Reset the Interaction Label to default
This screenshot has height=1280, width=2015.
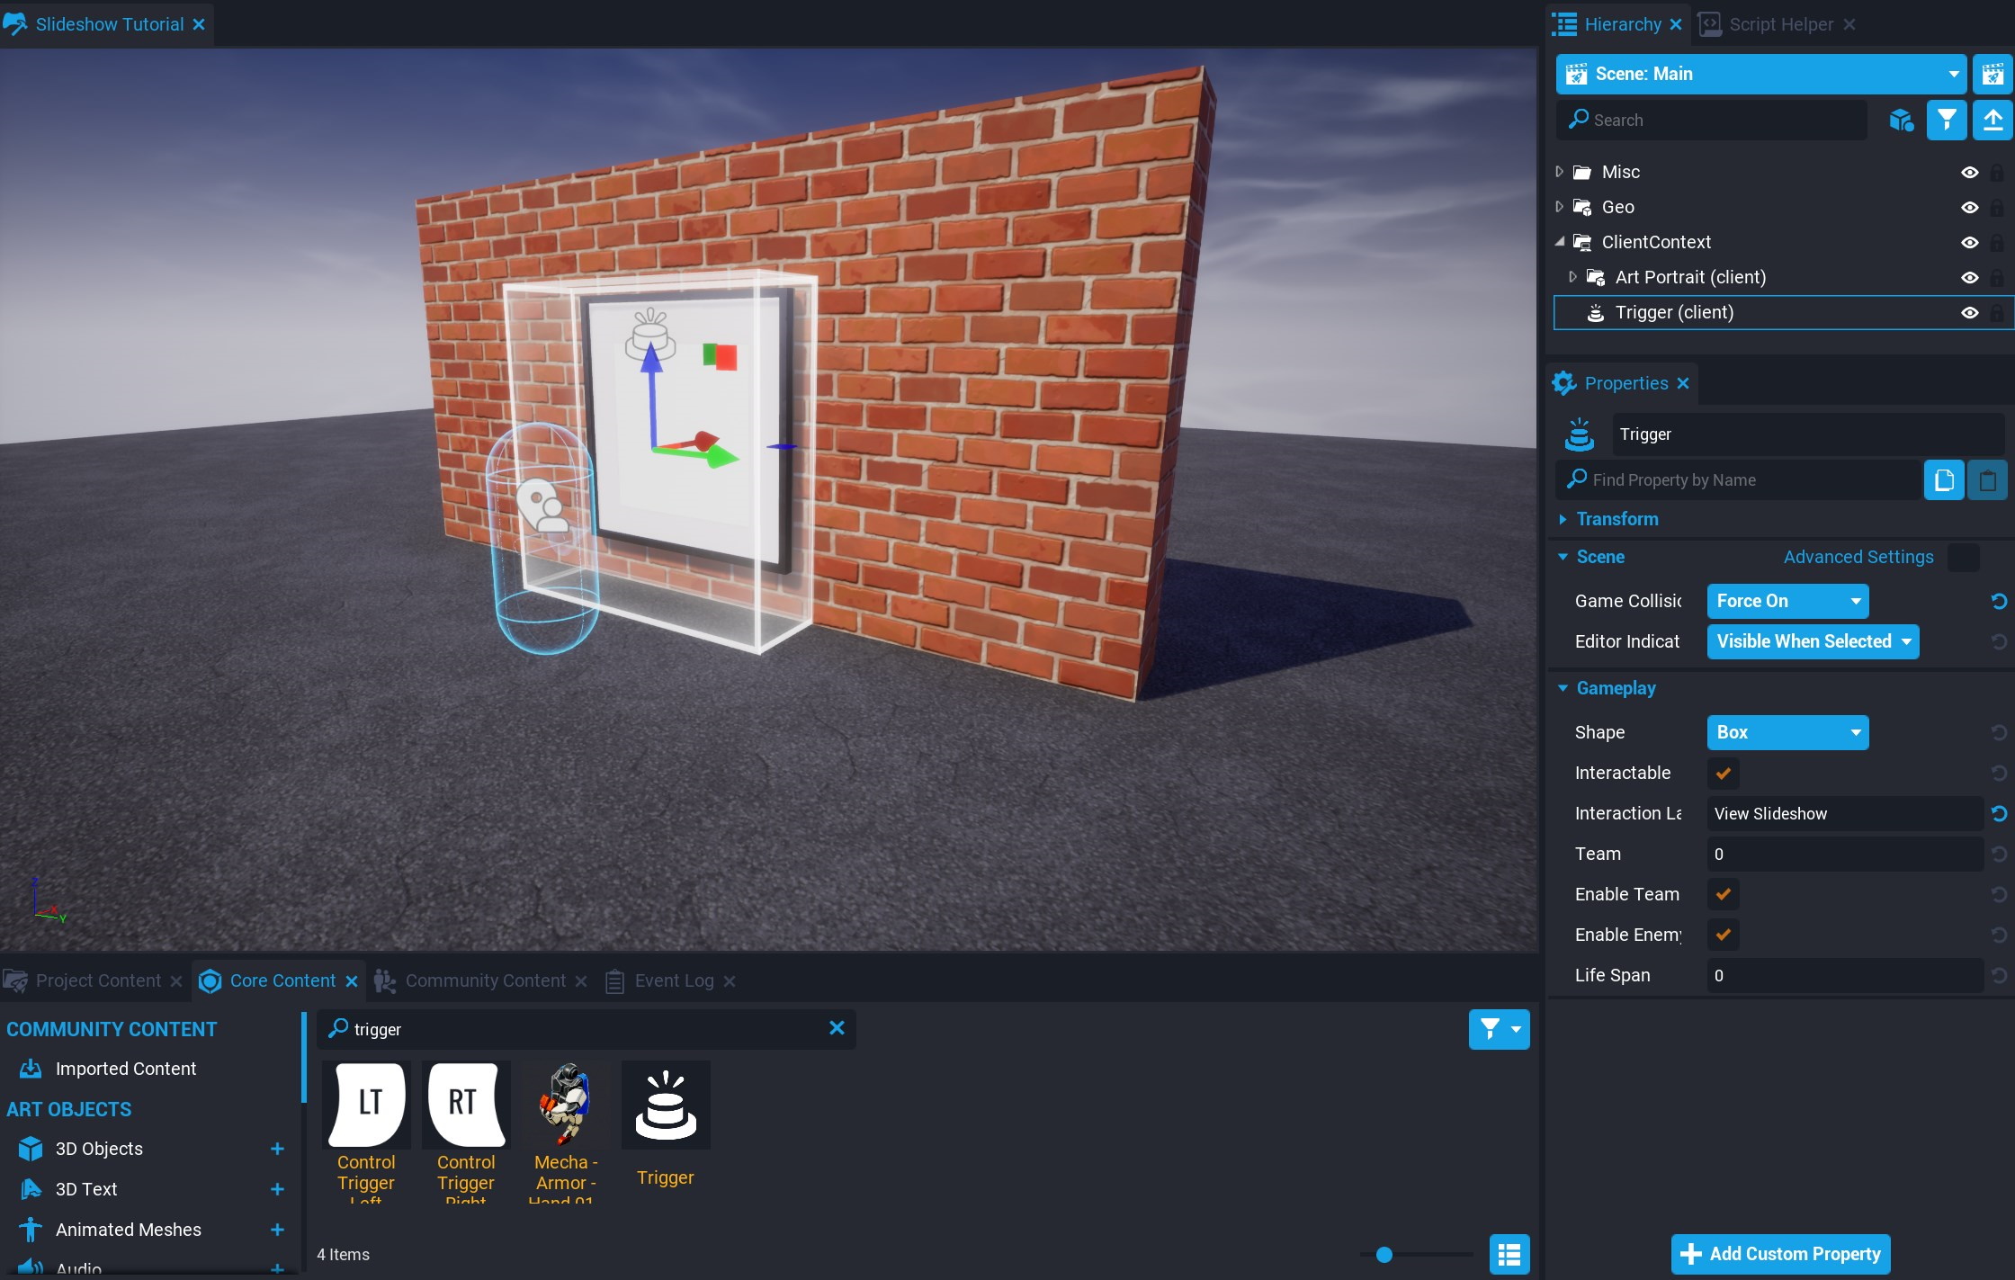click(1999, 814)
